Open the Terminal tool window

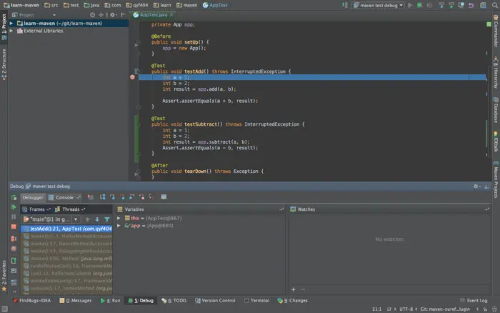256,301
